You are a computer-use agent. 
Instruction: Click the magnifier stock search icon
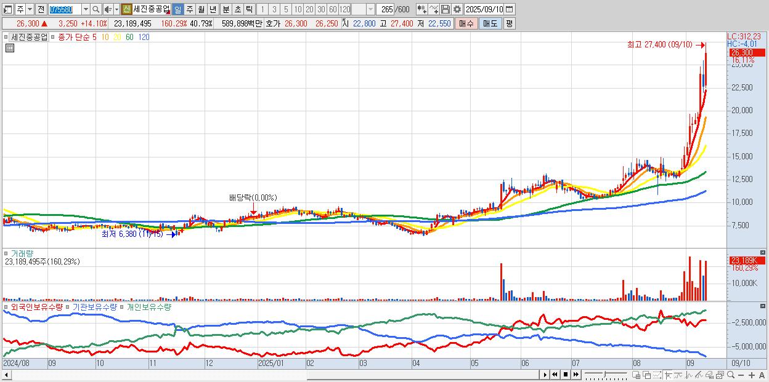96,9
